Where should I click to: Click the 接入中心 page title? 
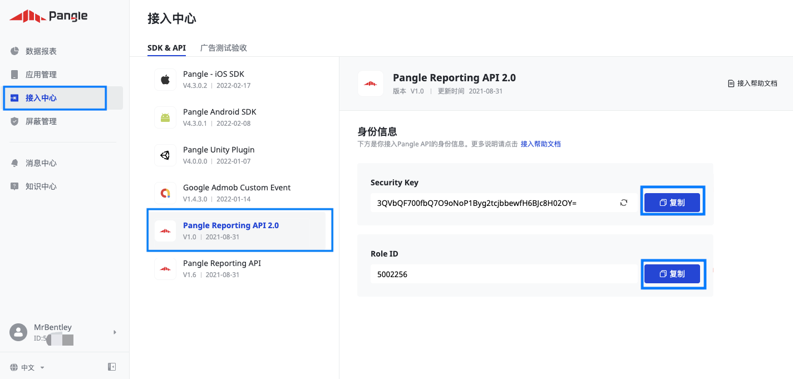tap(172, 18)
